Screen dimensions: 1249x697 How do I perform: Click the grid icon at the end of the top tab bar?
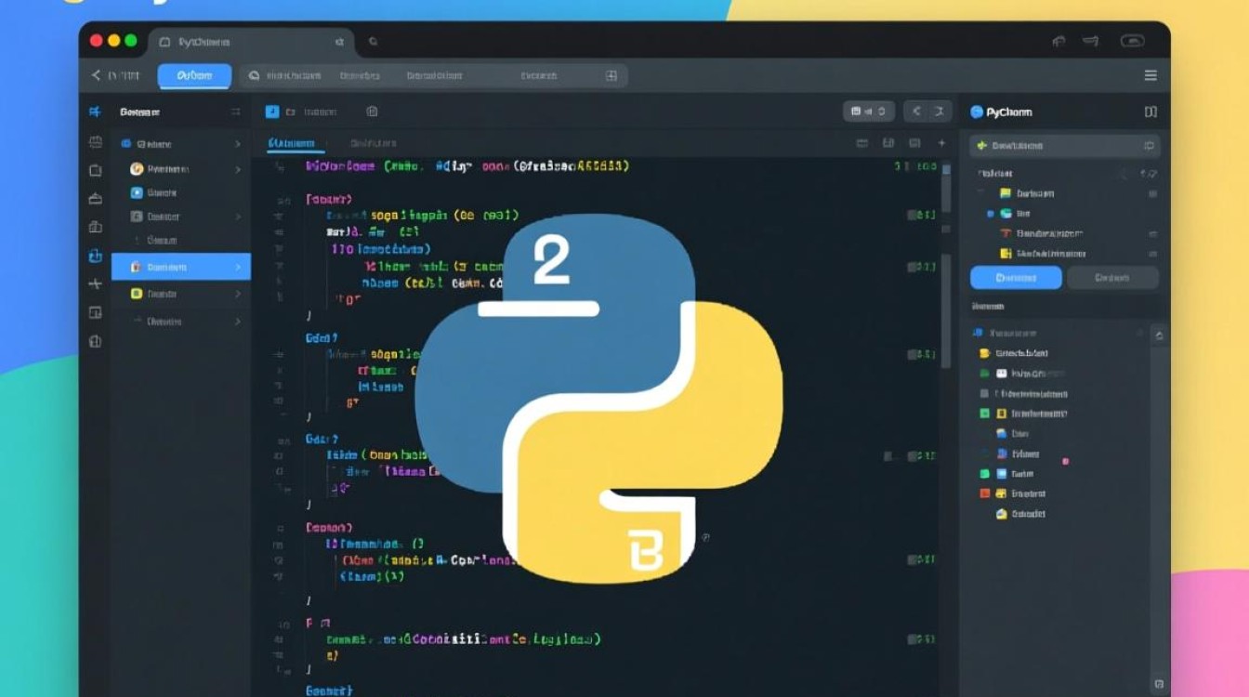611,76
